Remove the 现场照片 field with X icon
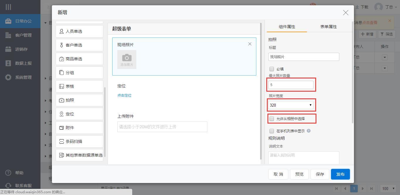The width and height of the screenshot is (400, 195). coord(250,44)
